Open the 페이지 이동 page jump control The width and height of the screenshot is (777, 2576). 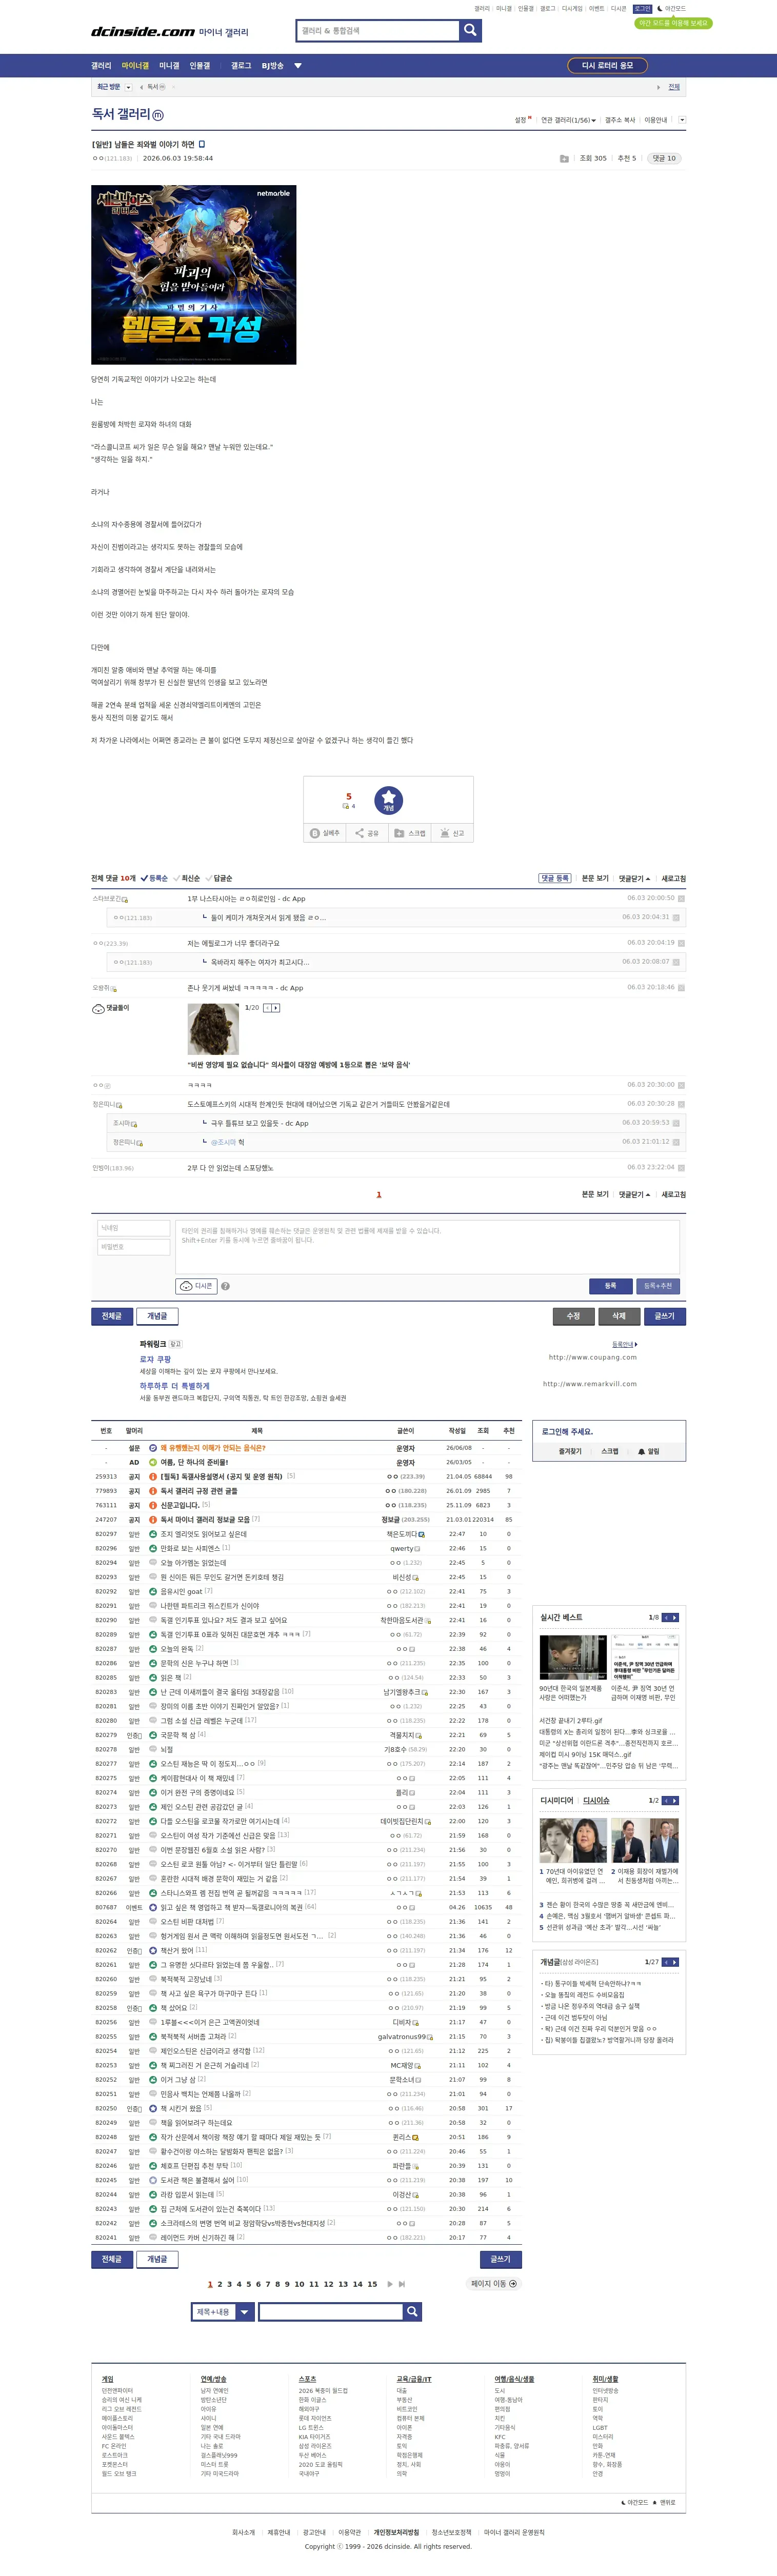tap(494, 2284)
